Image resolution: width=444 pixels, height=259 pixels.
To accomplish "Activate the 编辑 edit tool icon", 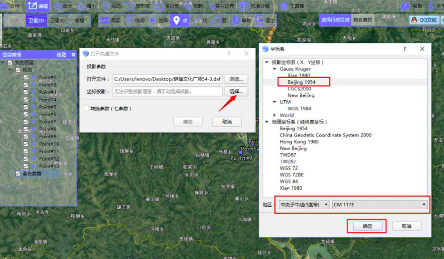I will (32, 6).
